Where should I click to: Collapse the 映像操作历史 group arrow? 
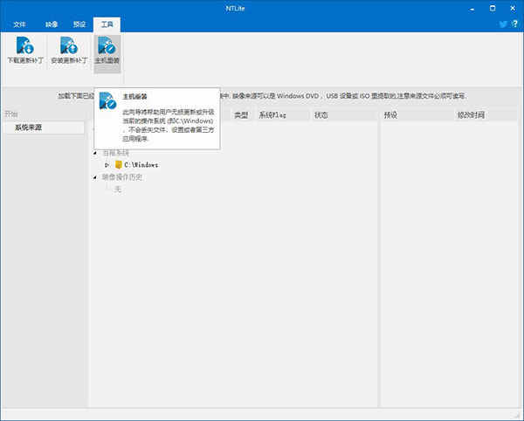tap(95, 177)
